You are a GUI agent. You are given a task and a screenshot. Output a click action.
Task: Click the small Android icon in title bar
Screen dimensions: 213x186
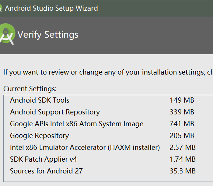click(1, 8)
